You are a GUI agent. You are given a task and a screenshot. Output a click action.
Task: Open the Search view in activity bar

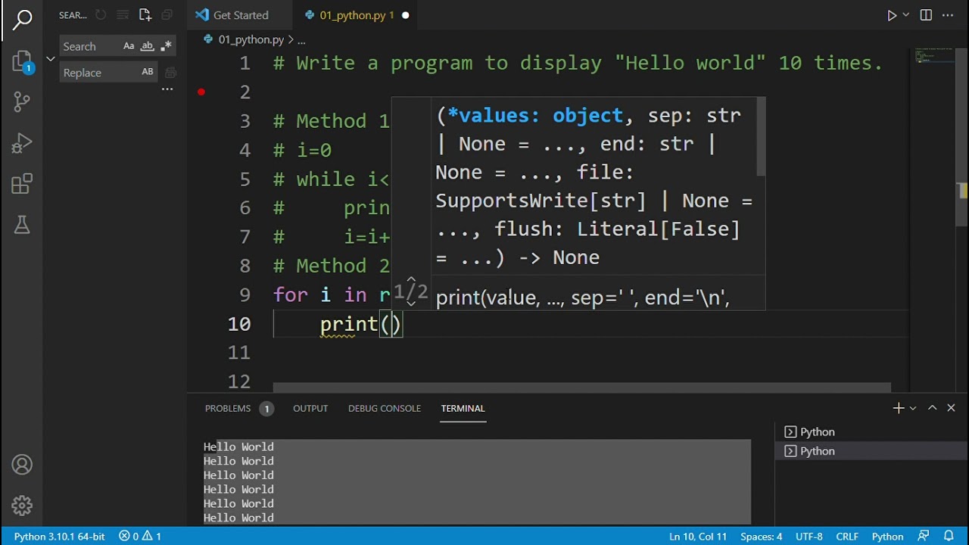(22, 20)
